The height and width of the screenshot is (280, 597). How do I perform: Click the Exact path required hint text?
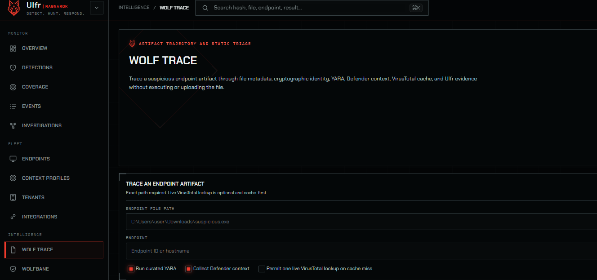tap(196, 192)
